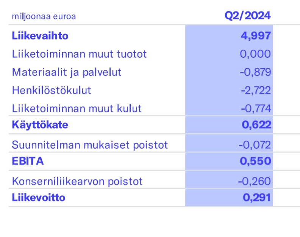Image resolution: width=300 pixels, height=237 pixels.
Task: Click the Suunnitelman mukaiset poistot label
Action: [90, 145]
